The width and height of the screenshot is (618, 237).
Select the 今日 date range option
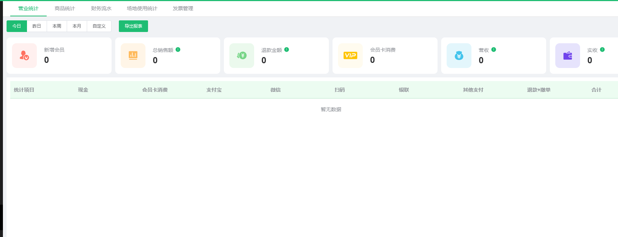click(x=17, y=26)
